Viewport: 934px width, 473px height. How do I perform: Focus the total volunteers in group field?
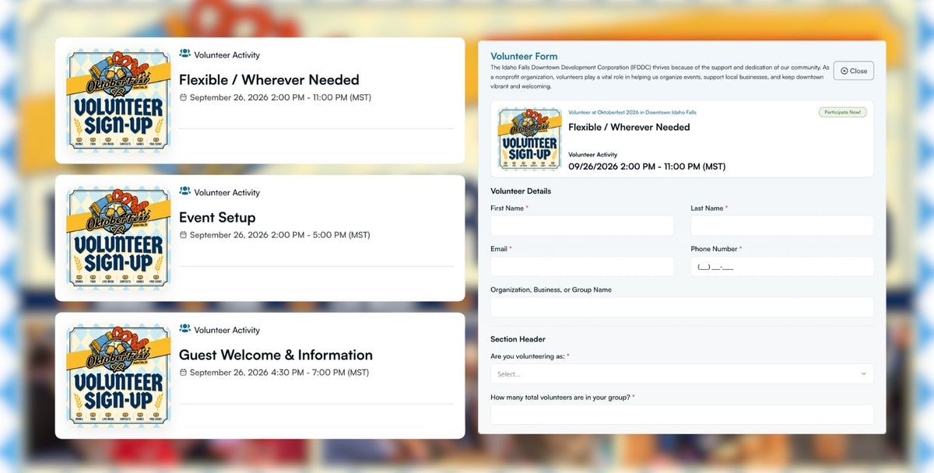point(682,415)
